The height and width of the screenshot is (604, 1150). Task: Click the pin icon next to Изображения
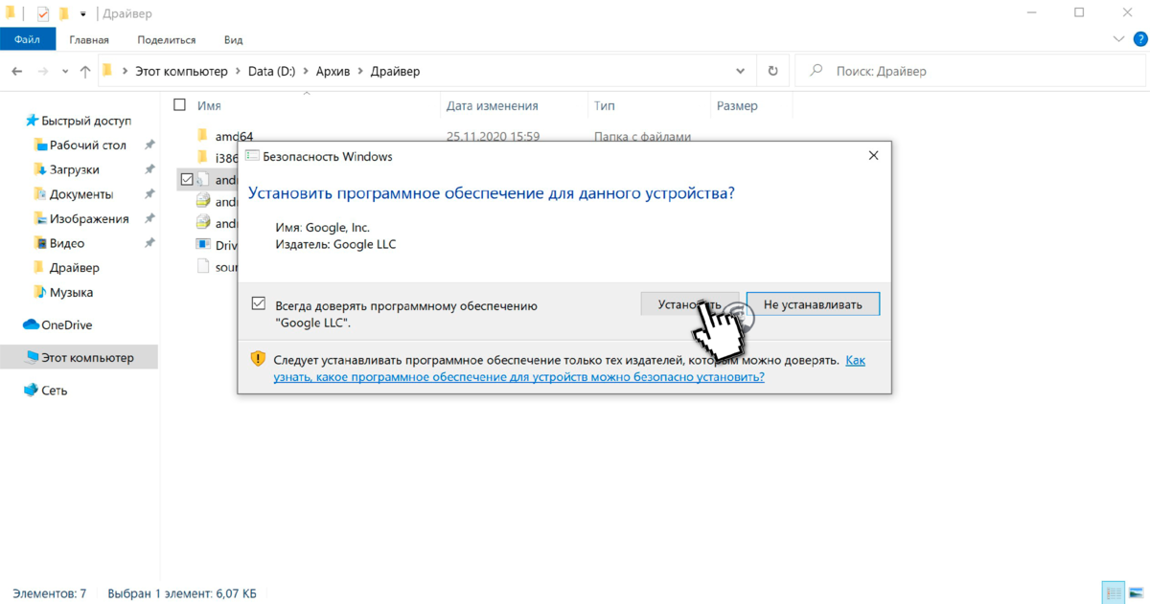[x=149, y=218]
